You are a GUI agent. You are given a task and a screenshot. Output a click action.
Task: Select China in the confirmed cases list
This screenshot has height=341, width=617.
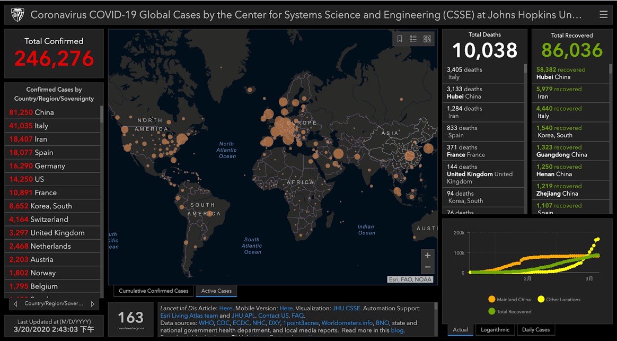click(x=52, y=112)
